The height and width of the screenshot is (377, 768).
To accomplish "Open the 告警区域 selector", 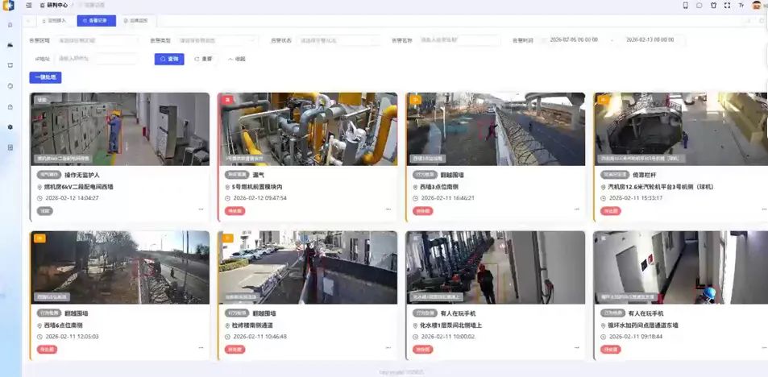I will (97, 40).
